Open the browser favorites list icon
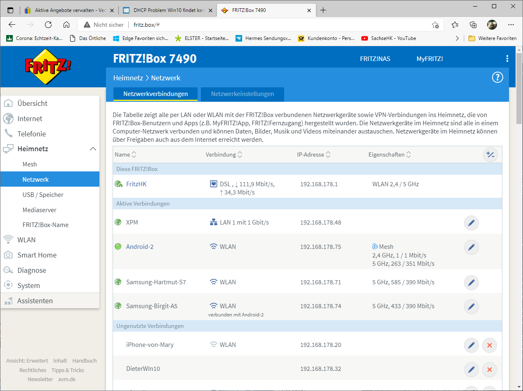The image size is (523, 391). click(x=455, y=25)
